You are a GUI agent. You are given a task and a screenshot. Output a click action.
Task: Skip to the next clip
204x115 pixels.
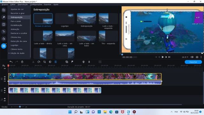tap(169, 57)
